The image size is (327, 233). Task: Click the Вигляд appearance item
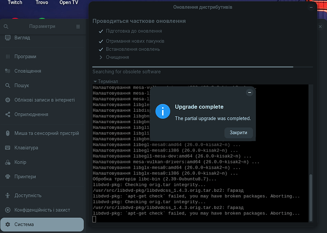tap(22, 38)
